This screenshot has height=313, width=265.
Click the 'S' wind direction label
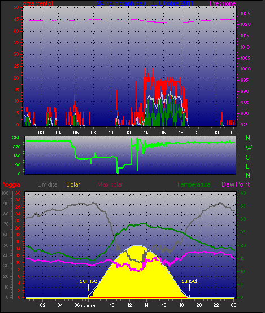pyautogui.click(x=248, y=157)
